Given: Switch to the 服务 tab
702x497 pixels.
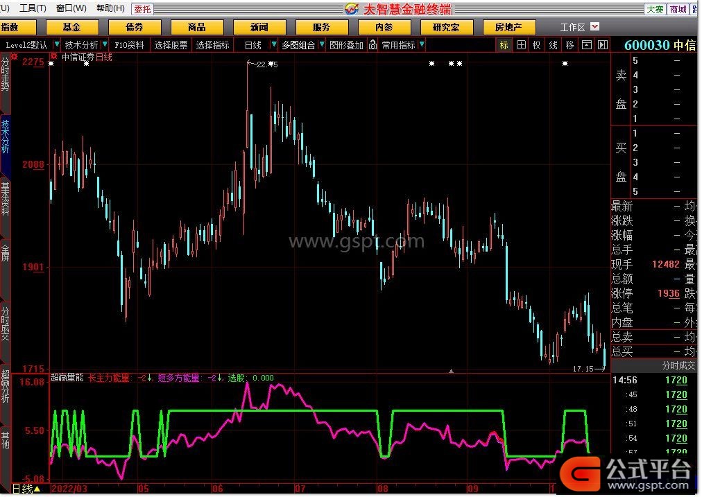Looking at the screenshot, I should coord(322,27).
